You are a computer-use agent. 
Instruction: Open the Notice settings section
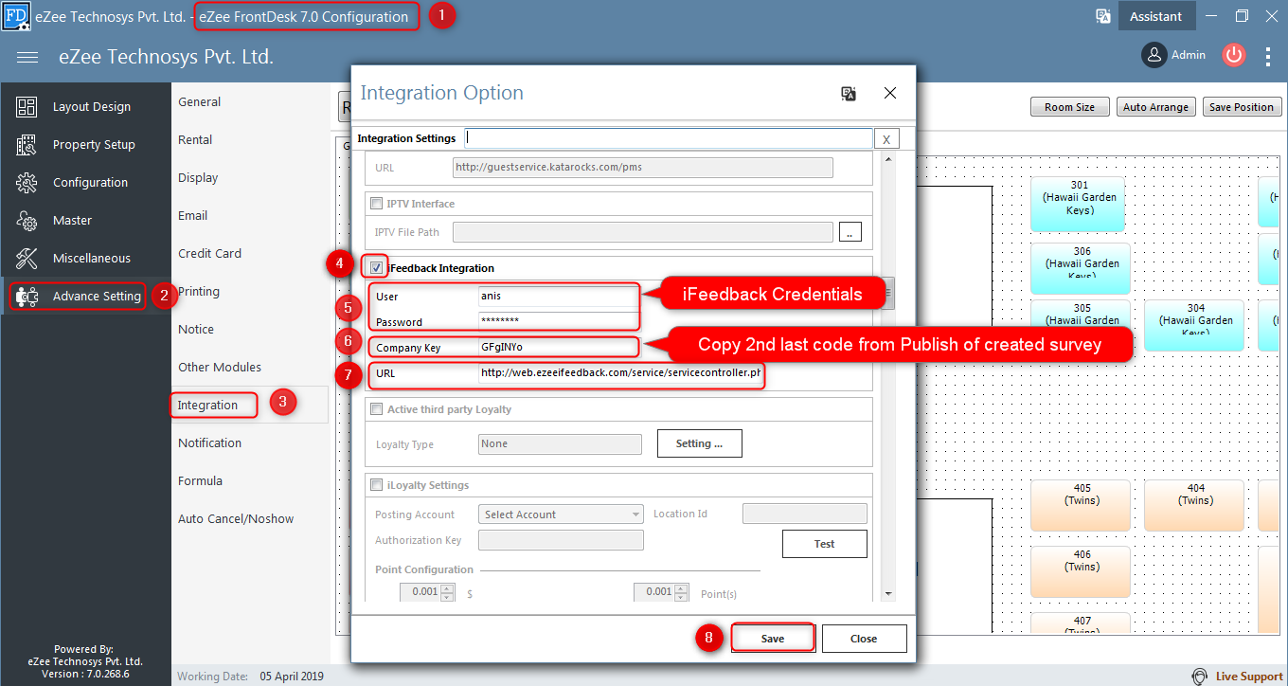tap(196, 329)
